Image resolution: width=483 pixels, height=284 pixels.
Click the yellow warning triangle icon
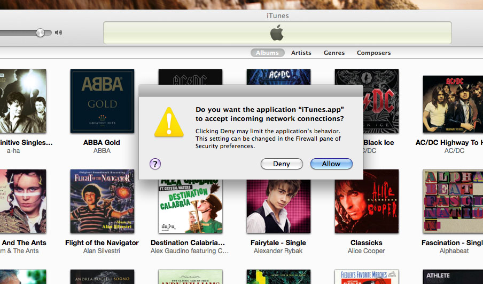click(x=169, y=123)
